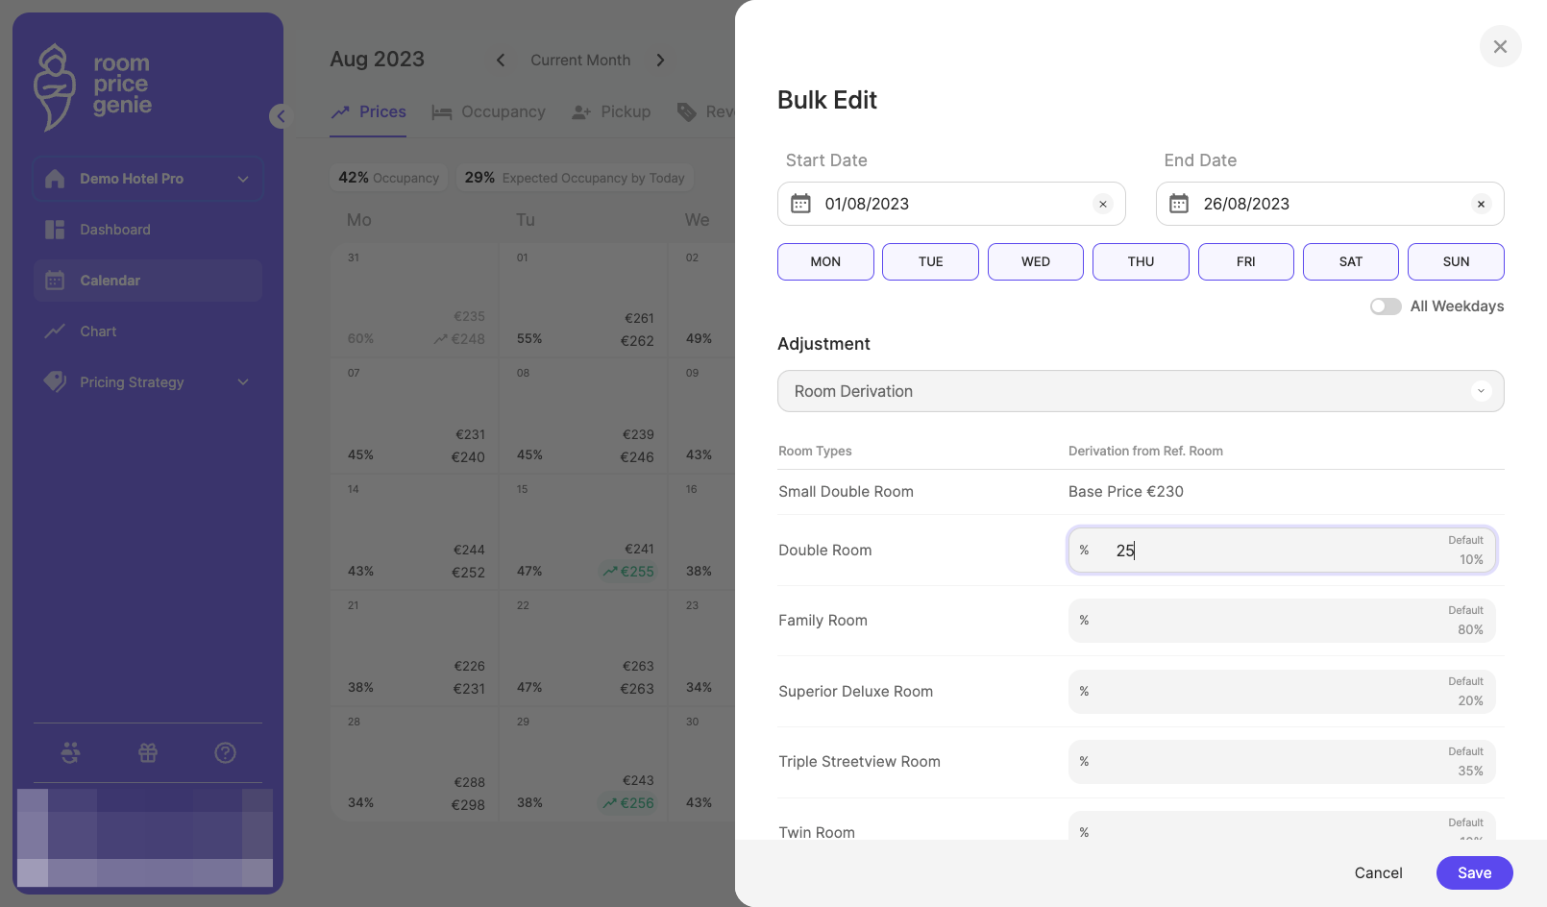Select the Tuesday 15 calendar cell €255
This screenshot has width=1547, height=907.
[x=584, y=533]
